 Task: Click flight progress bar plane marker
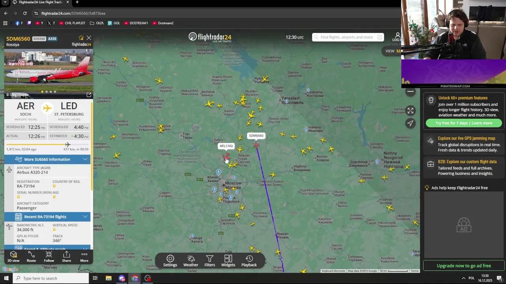68,144
